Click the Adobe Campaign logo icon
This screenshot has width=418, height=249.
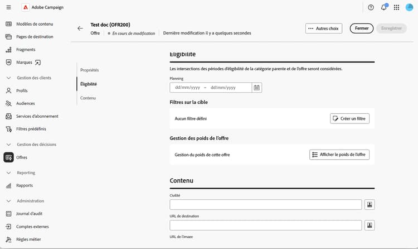tap(26, 7)
